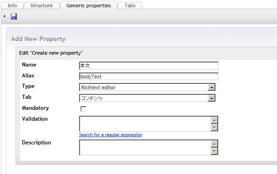Click inside the Description text area

[145, 148]
